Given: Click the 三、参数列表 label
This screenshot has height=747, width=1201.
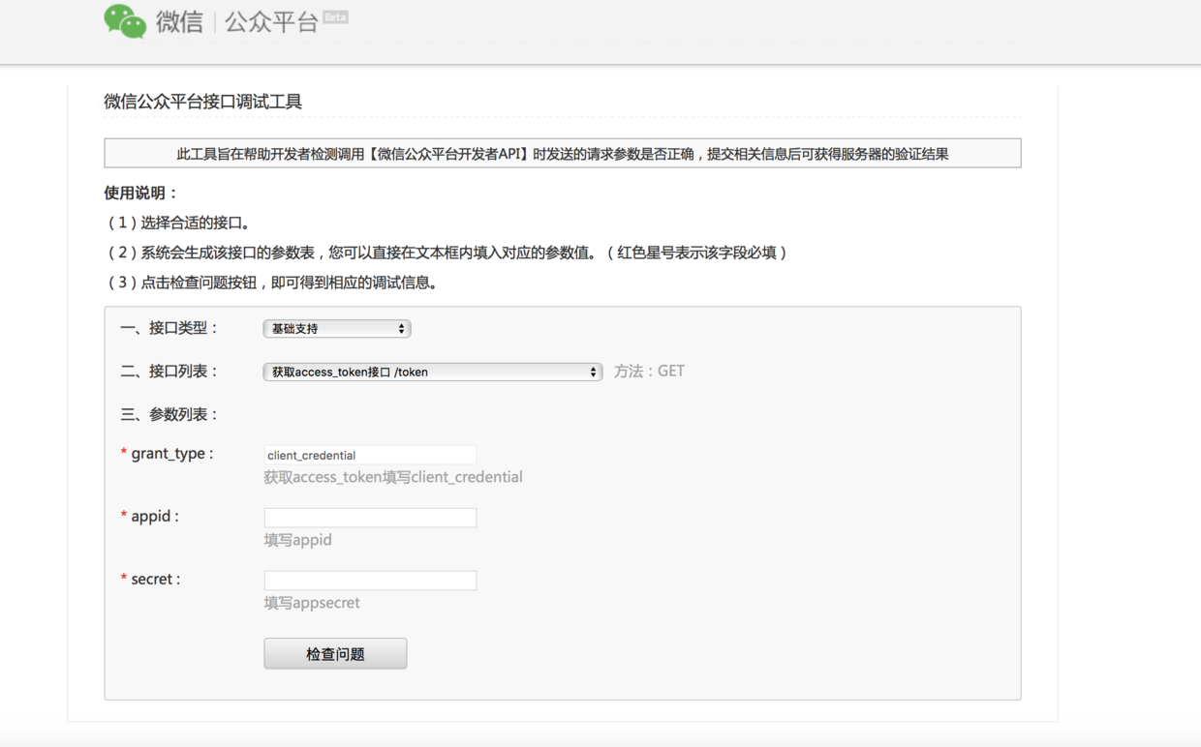Looking at the screenshot, I should pyautogui.click(x=169, y=414).
